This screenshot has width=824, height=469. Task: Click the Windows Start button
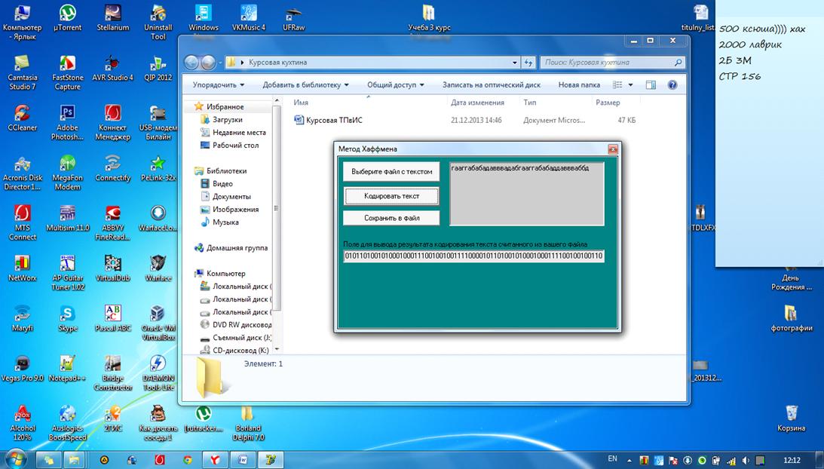17,458
